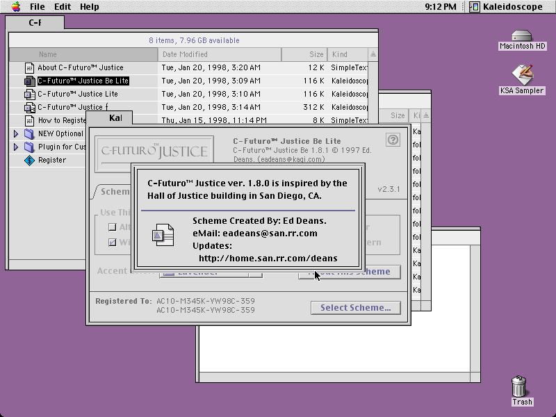Viewport: 556px width, 417px height.
Task: Click the Register file name
Action: 52,161
